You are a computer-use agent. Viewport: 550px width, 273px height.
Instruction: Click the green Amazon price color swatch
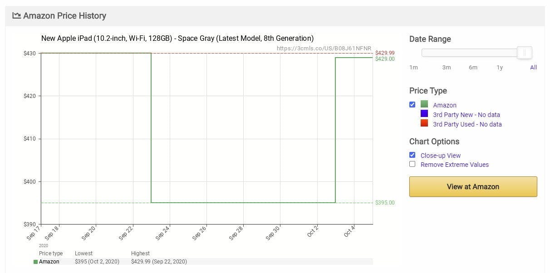[424, 104]
